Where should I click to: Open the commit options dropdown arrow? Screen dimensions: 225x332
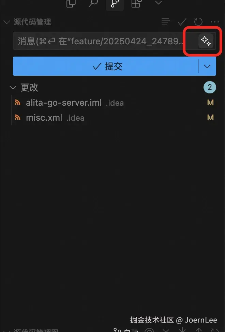pos(207,66)
